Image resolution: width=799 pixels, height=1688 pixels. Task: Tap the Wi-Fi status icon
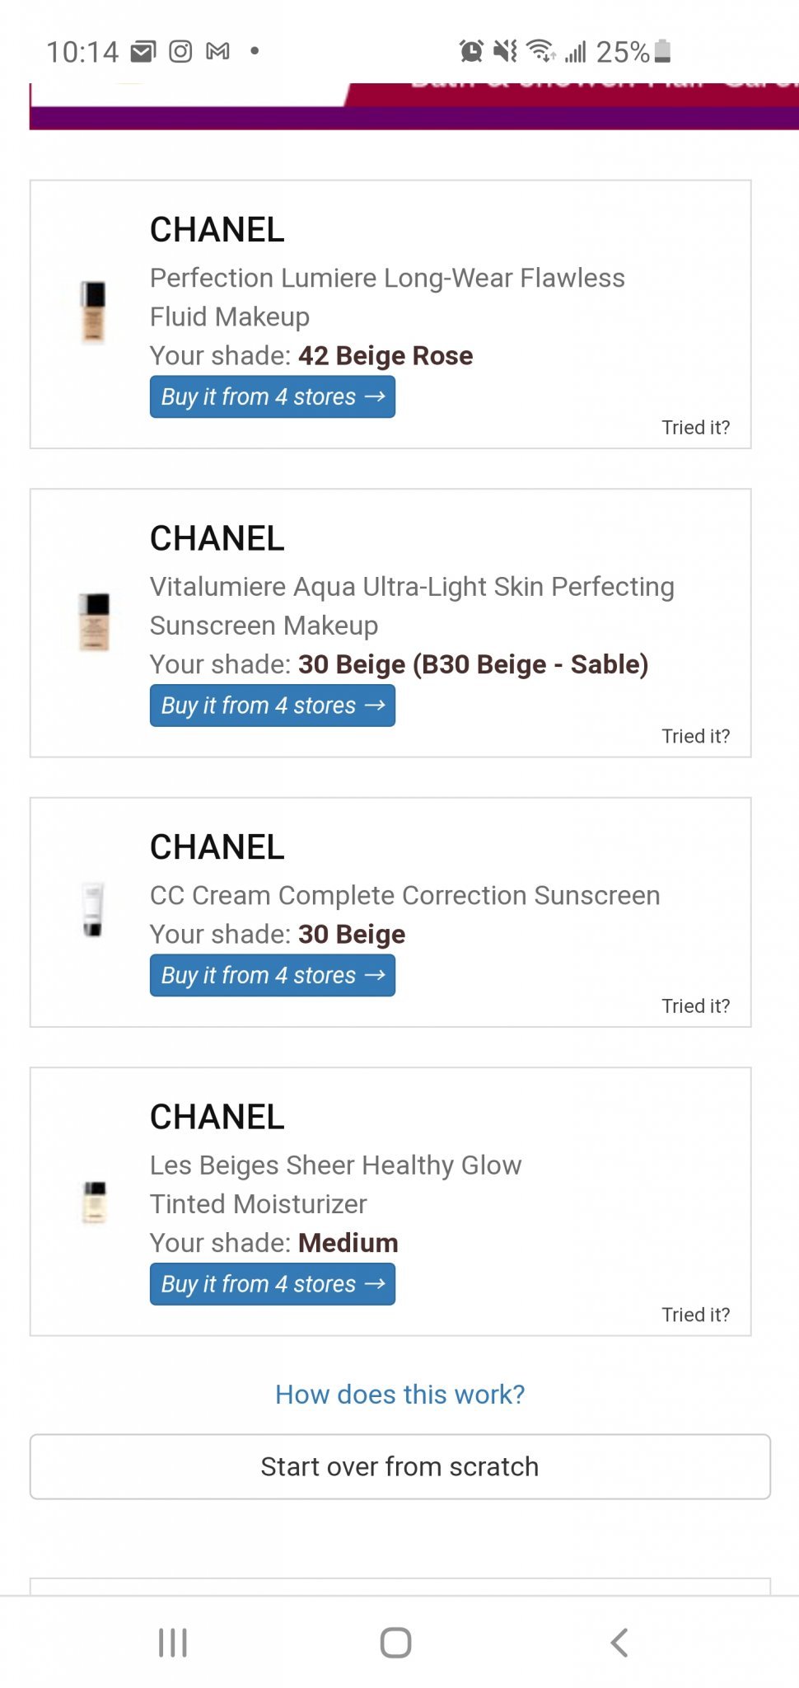point(540,52)
